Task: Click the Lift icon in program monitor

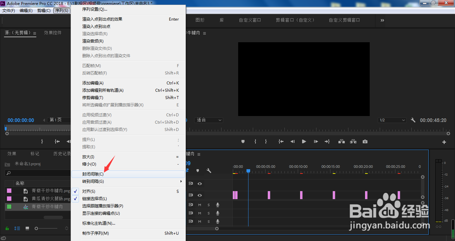Action: [341, 141]
